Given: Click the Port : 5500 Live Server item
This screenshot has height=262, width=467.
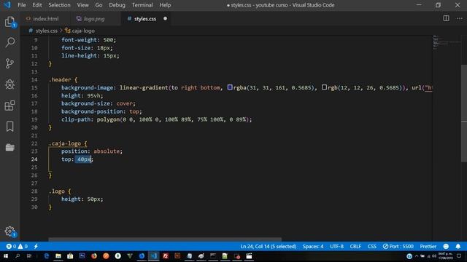Looking at the screenshot, I should pyautogui.click(x=398, y=246).
